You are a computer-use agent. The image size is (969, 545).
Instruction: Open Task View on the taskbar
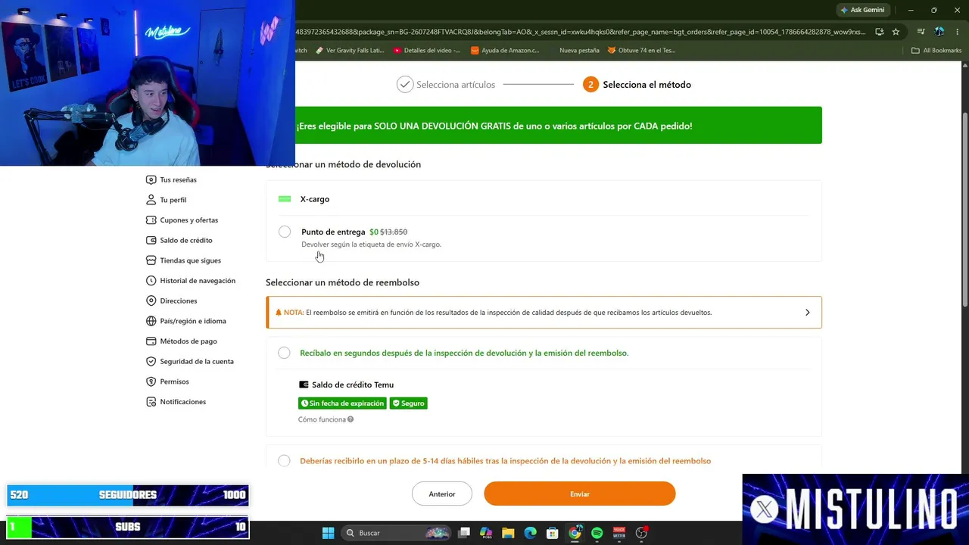[x=464, y=533]
